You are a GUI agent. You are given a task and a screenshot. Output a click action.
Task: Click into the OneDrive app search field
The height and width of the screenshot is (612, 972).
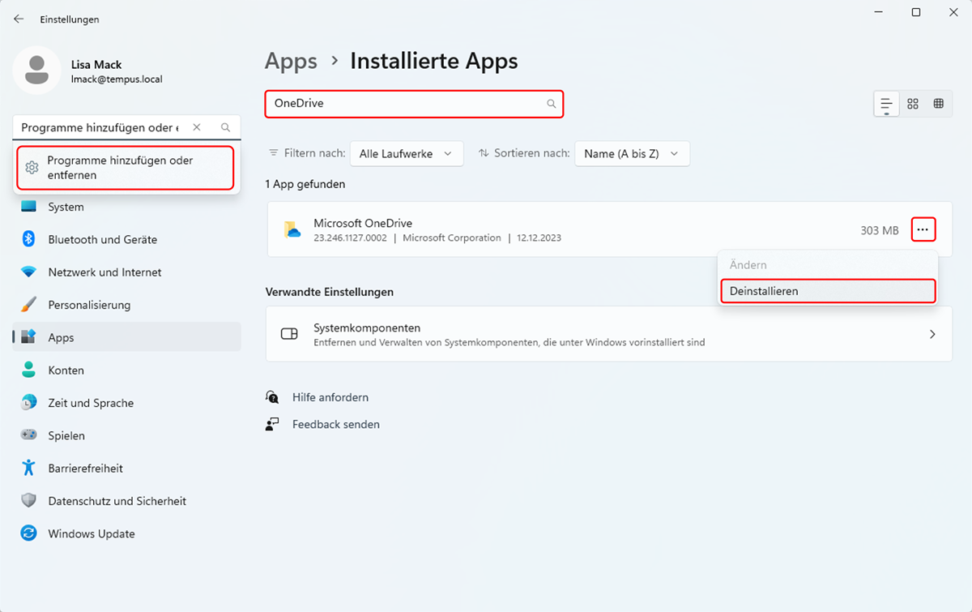[414, 104]
